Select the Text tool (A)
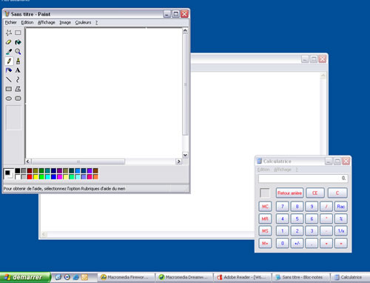The image size is (370, 283). tap(18, 70)
